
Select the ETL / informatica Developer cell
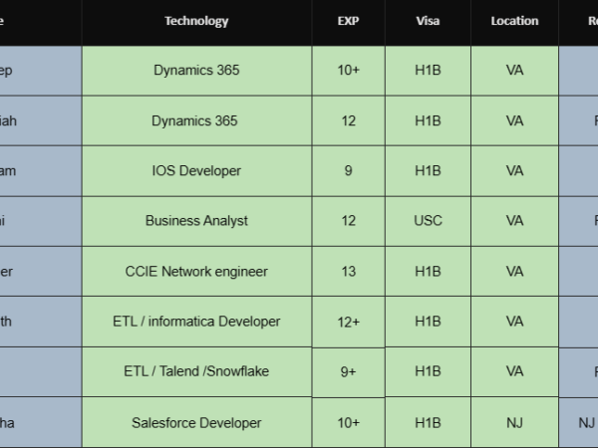coord(196,322)
